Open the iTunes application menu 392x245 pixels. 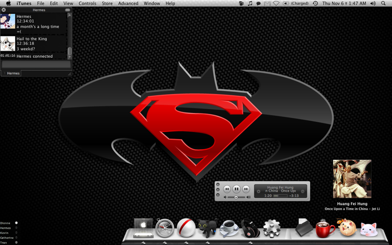point(24,3)
